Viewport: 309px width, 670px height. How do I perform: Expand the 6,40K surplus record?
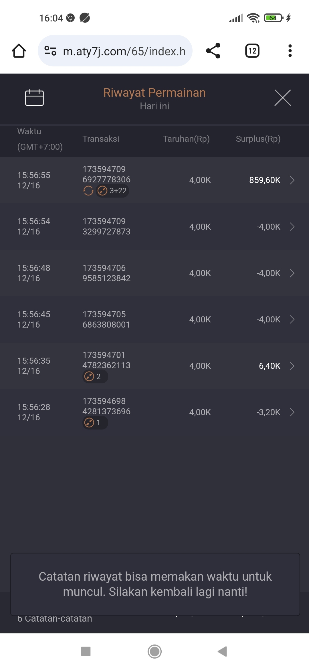coord(292,366)
